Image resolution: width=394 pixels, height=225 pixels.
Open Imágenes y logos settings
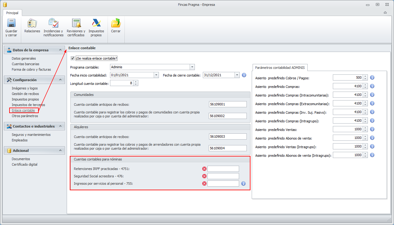(x=25, y=88)
